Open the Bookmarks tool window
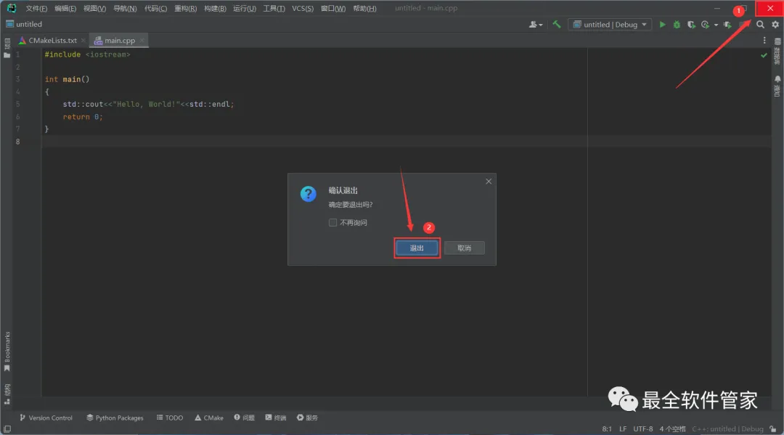784x435 pixels. pyautogui.click(x=7, y=351)
